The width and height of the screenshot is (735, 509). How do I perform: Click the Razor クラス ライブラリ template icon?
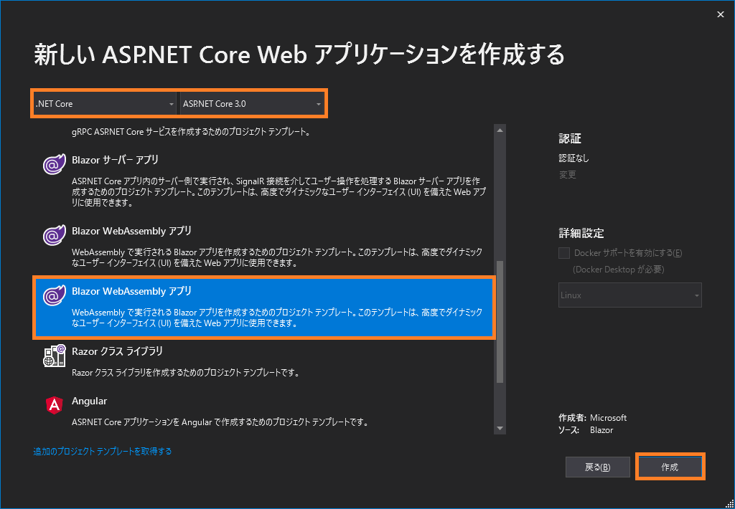pyautogui.click(x=54, y=356)
